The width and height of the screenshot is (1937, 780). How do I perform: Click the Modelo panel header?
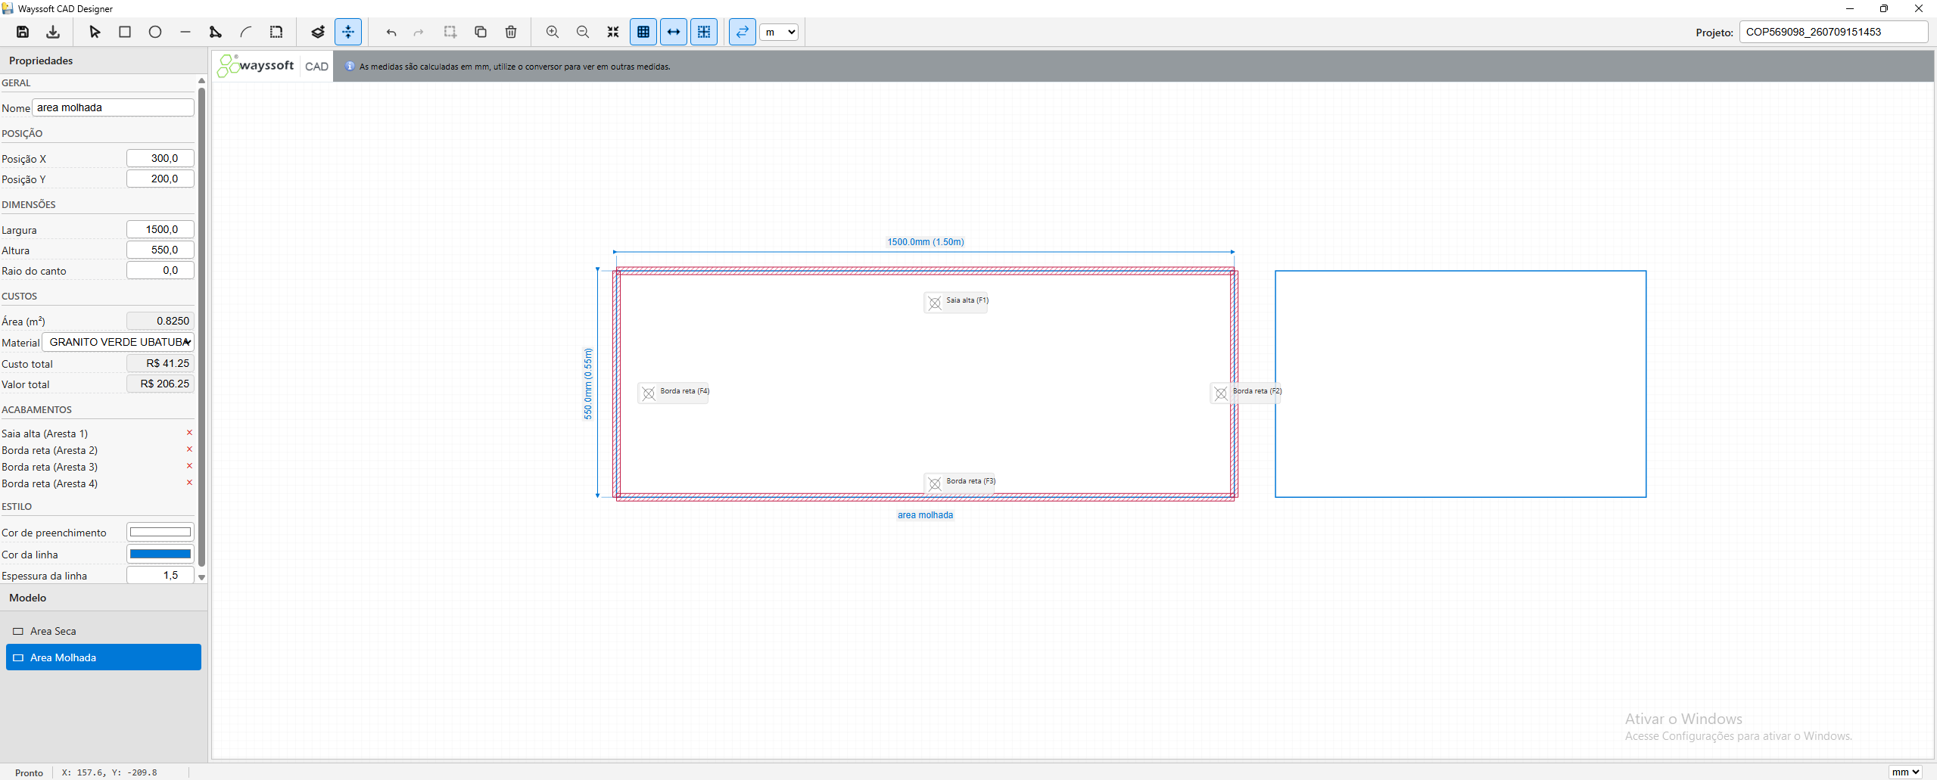(x=104, y=598)
